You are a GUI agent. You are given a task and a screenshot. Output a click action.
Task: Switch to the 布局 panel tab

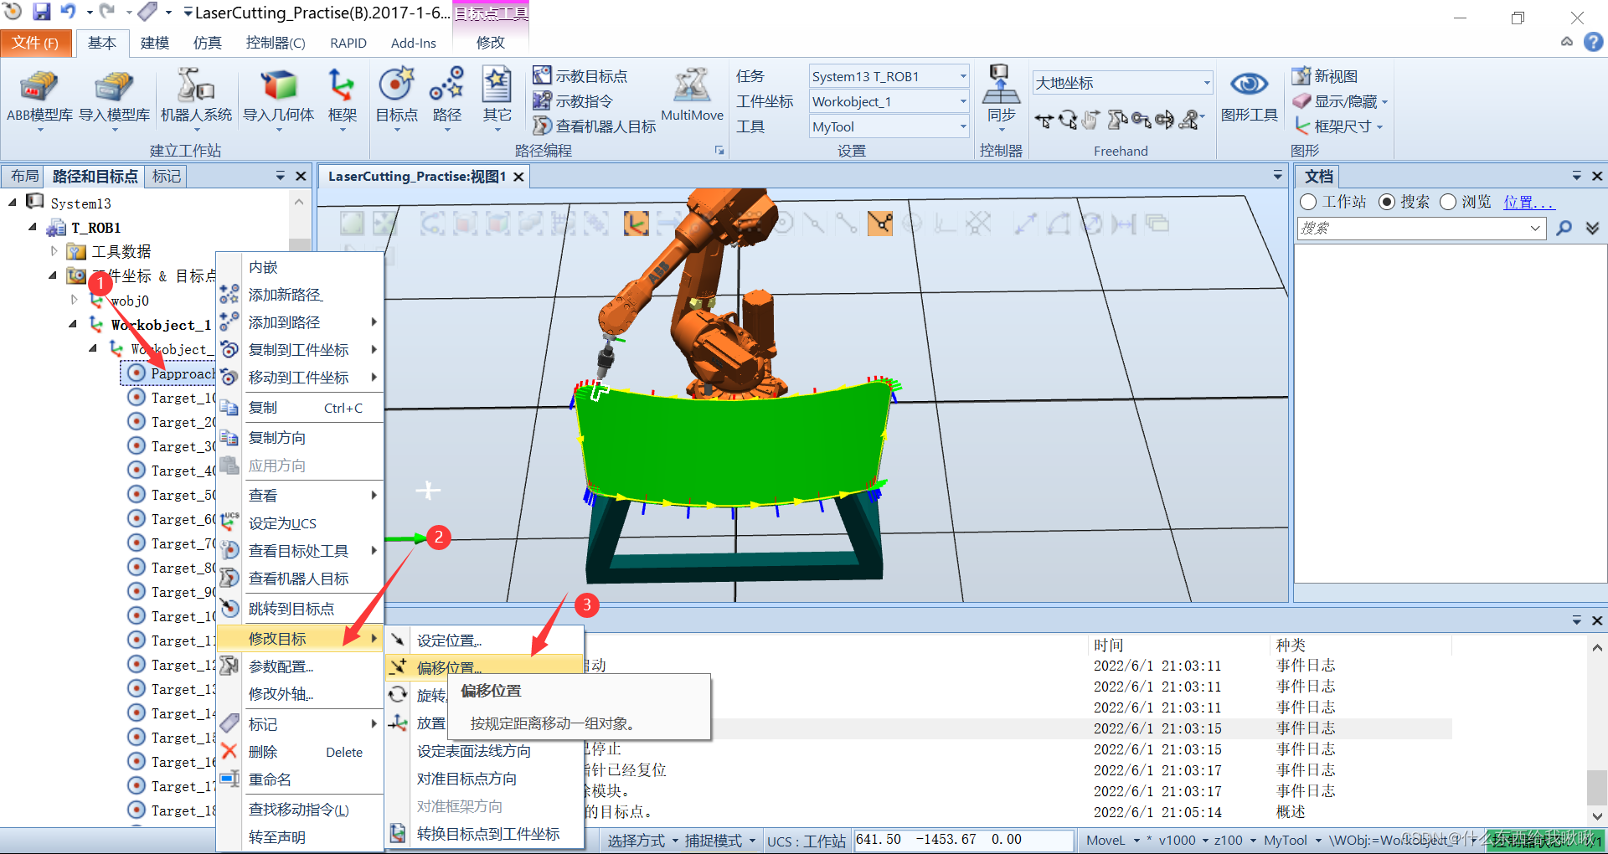pyautogui.click(x=24, y=176)
